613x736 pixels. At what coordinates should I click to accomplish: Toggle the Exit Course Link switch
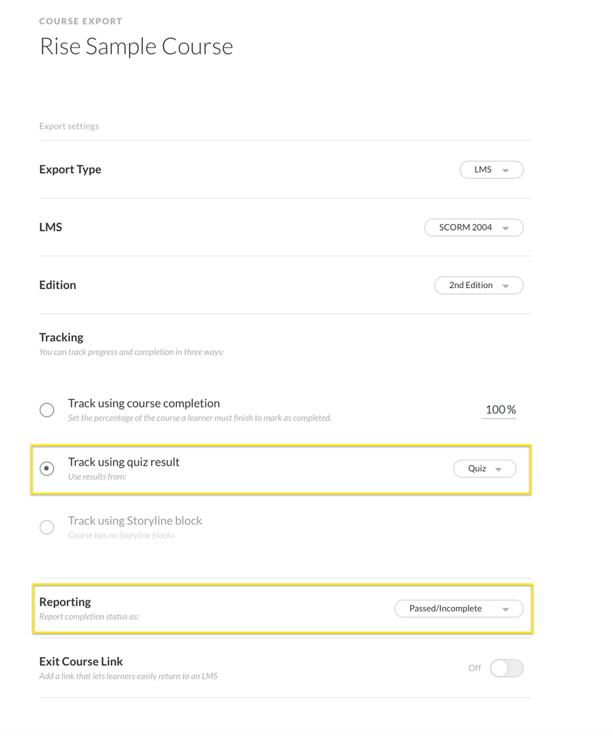[x=506, y=668]
